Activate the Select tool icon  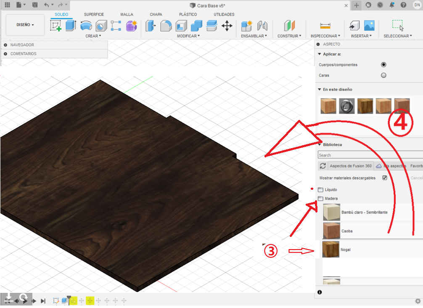pyautogui.click(x=398, y=25)
